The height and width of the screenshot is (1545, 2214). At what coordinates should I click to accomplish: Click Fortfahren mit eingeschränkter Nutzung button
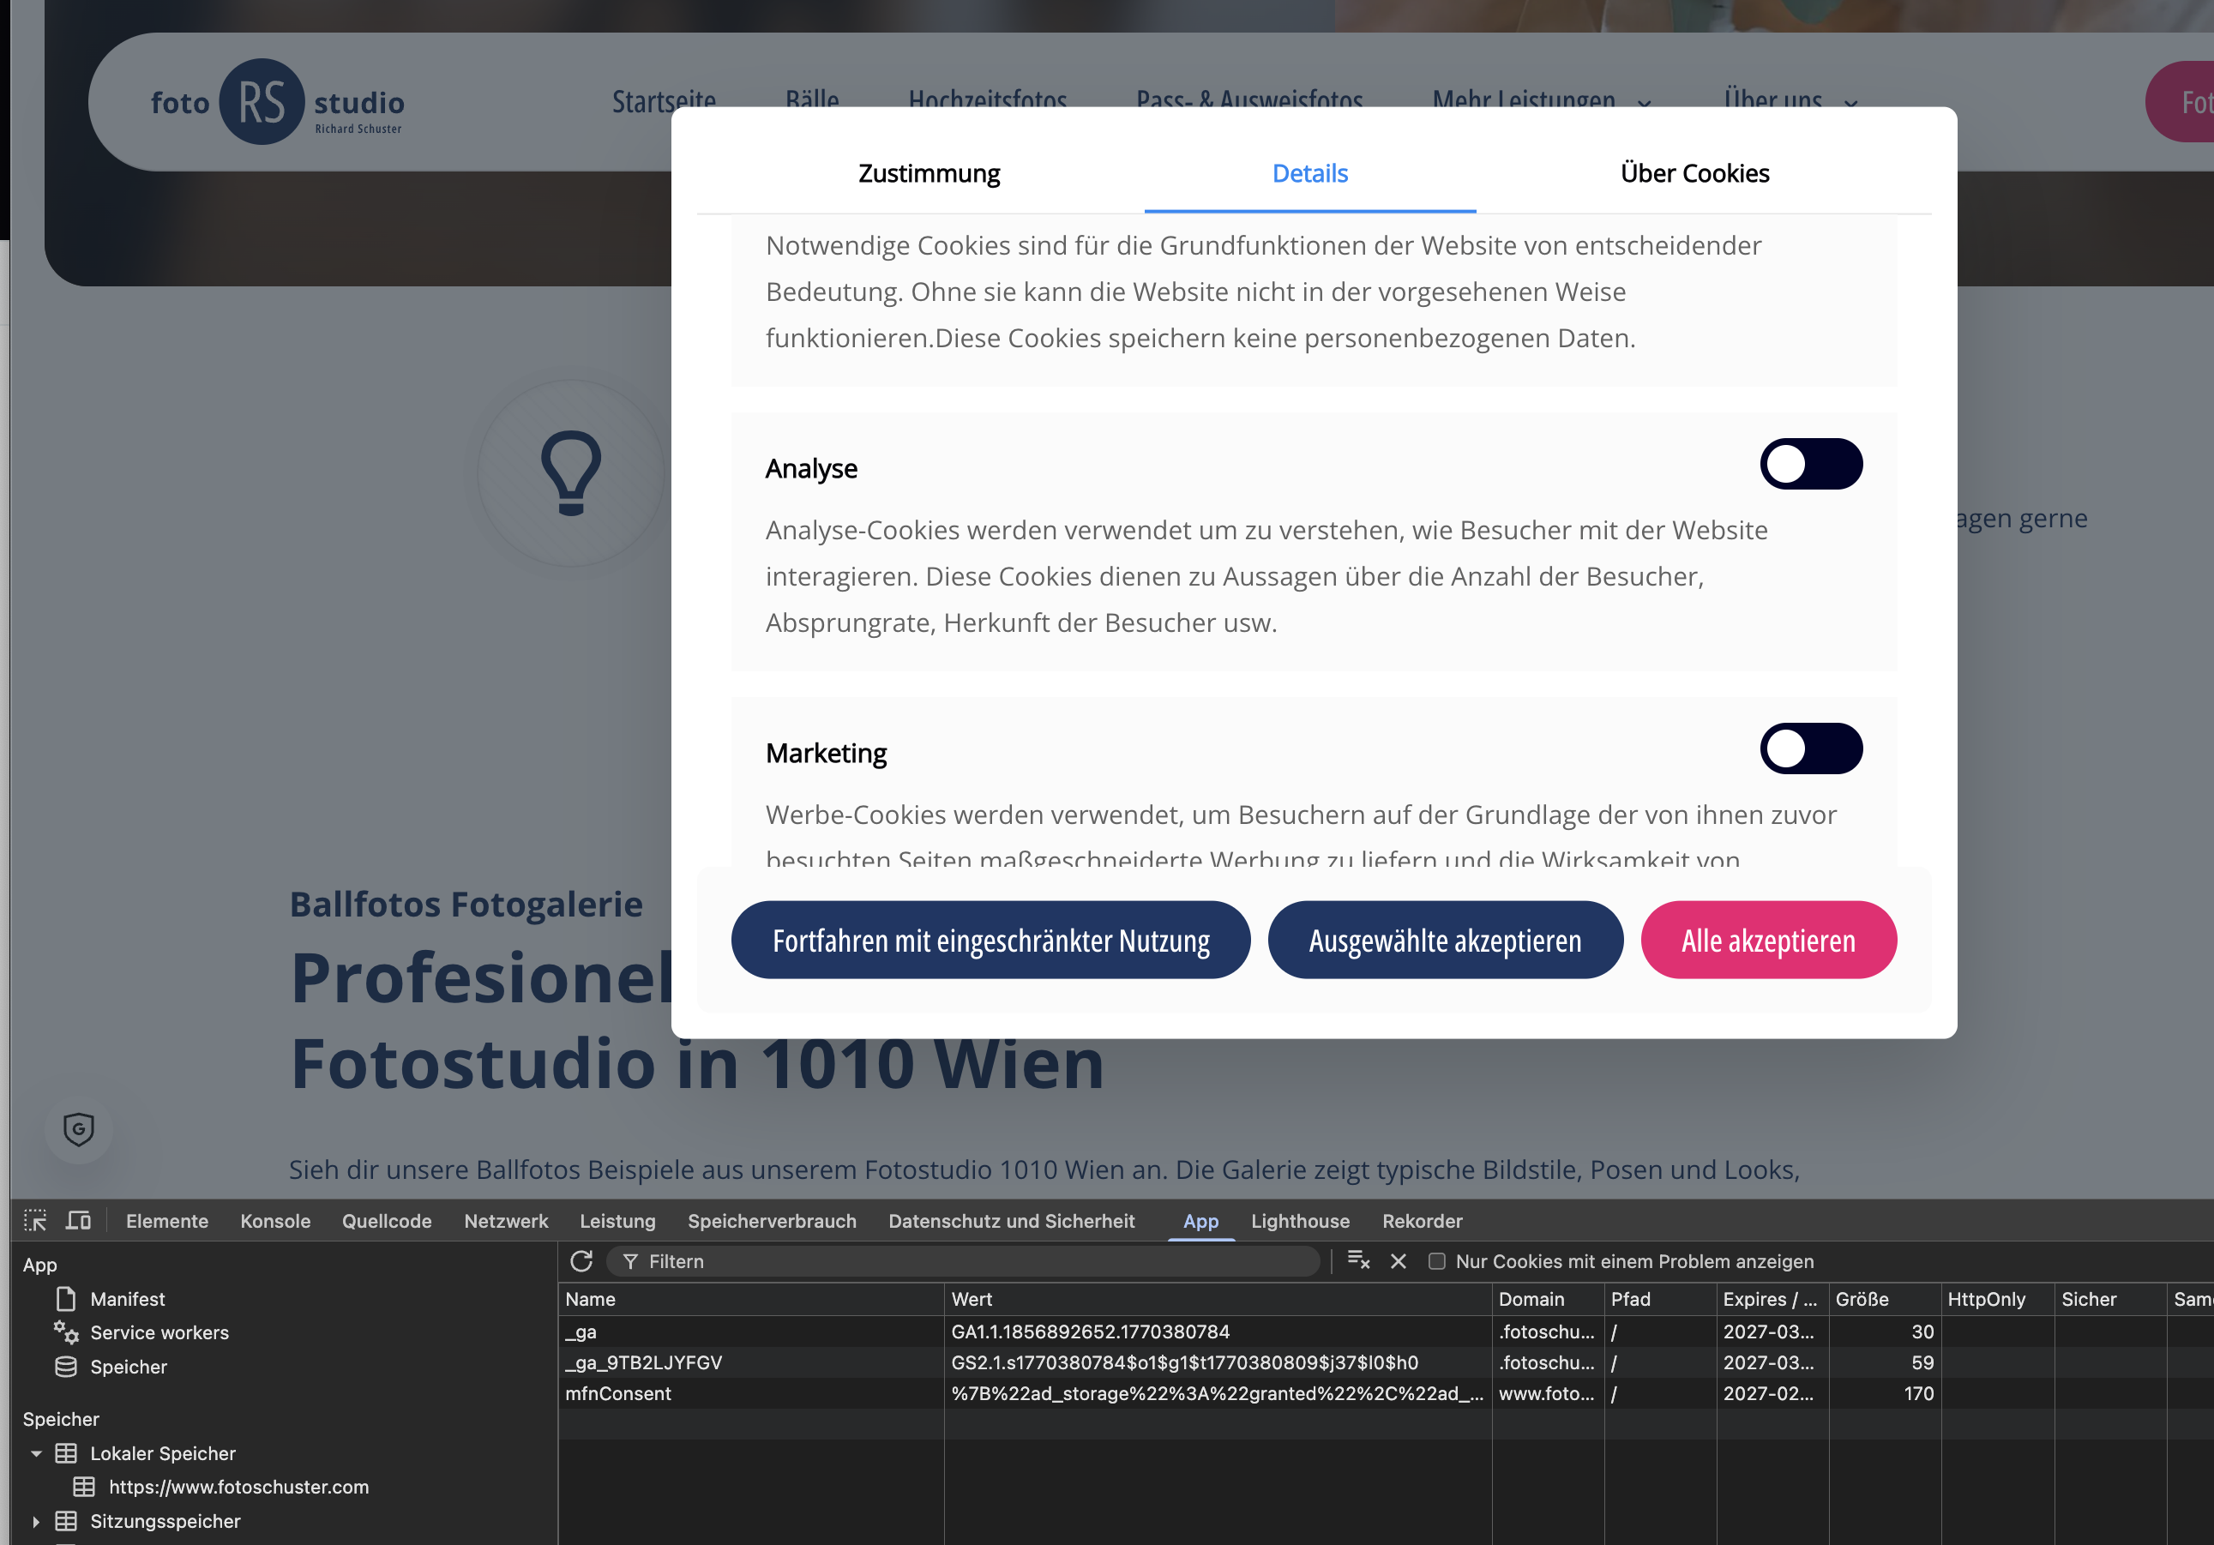pyautogui.click(x=990, y=941)
